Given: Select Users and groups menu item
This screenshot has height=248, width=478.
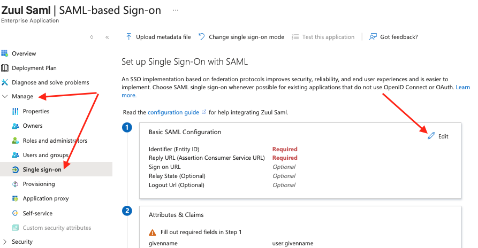Looking at the screenshot, I should (x=45, y=155).
